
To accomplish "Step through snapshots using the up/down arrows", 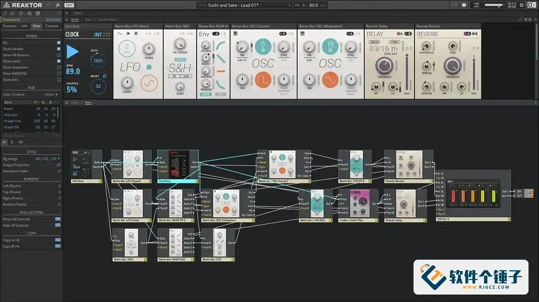I will tap(290, 5).
